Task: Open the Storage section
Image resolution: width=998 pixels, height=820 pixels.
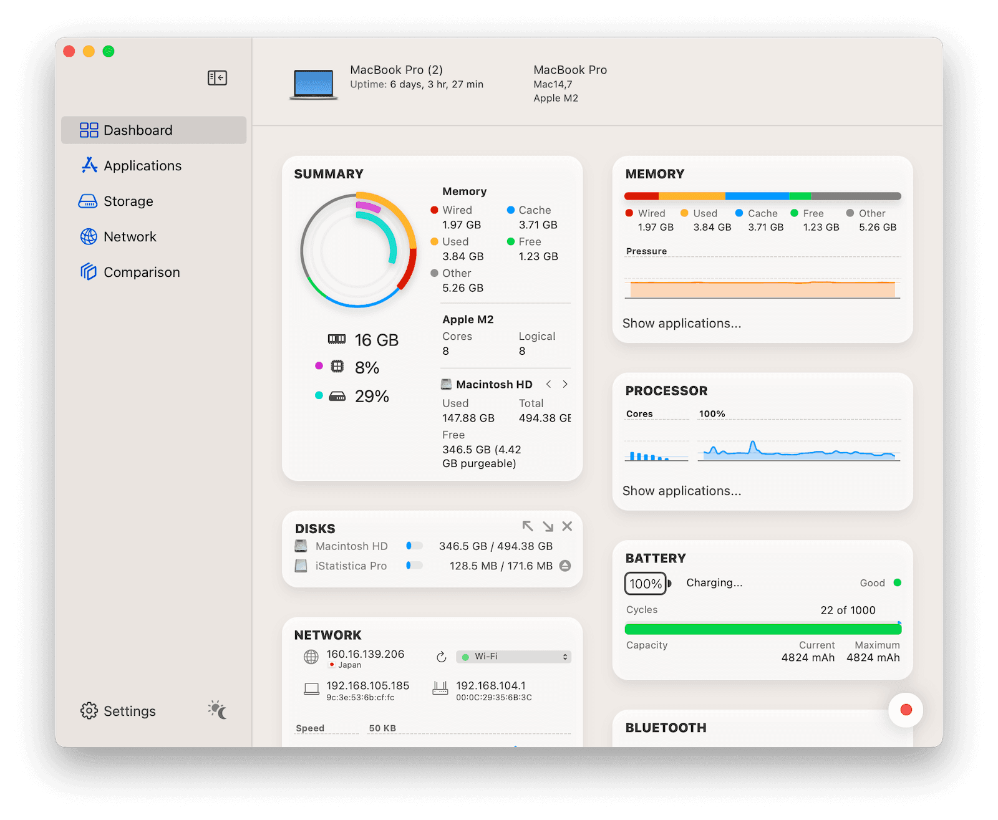Action: pyautogui.click(x=128, y=201)
